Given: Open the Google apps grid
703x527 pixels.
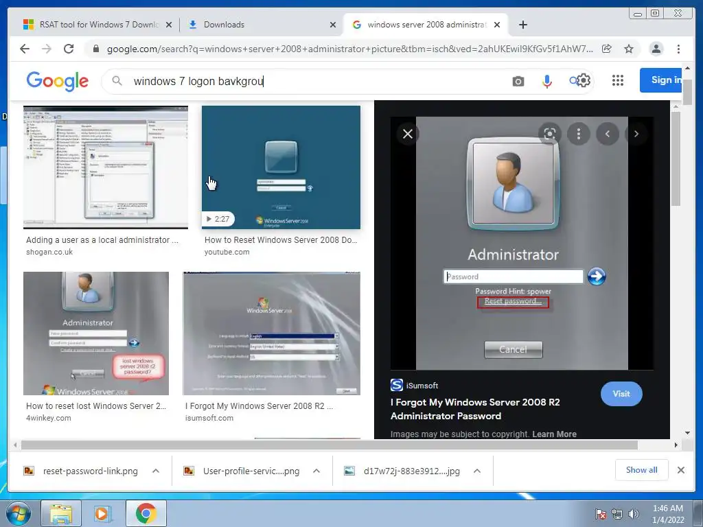Looking at the screenshot, I should (618, 80).
